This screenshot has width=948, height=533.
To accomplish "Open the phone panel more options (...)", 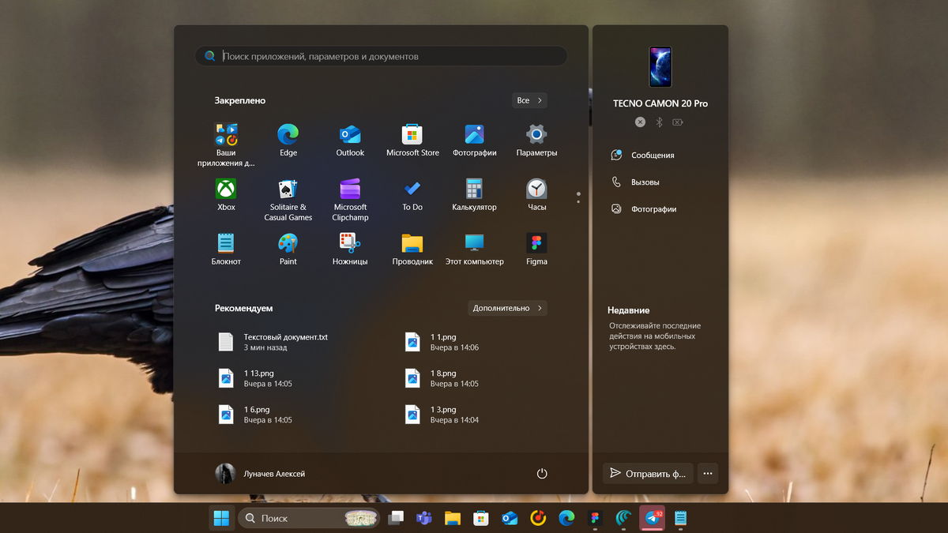I will pyautogui.click(x=708, y=474).
